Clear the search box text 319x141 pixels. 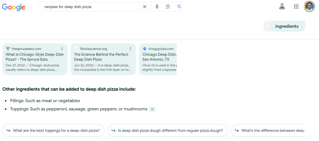(x=145, y=7)
